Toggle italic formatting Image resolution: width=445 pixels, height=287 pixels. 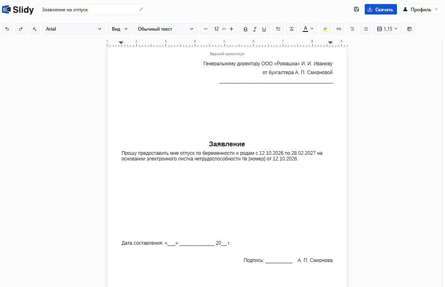point(255,29)
